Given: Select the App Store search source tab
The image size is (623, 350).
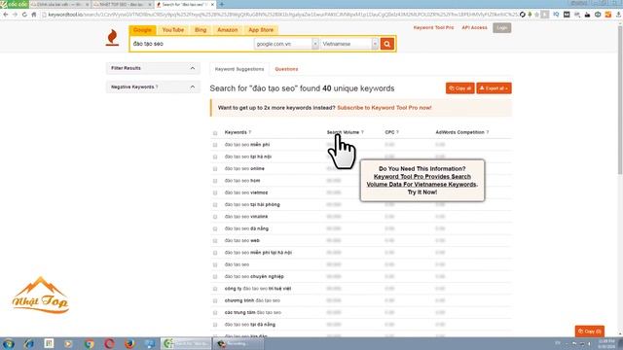Looking at the screenshot, I should click(261, 30).
